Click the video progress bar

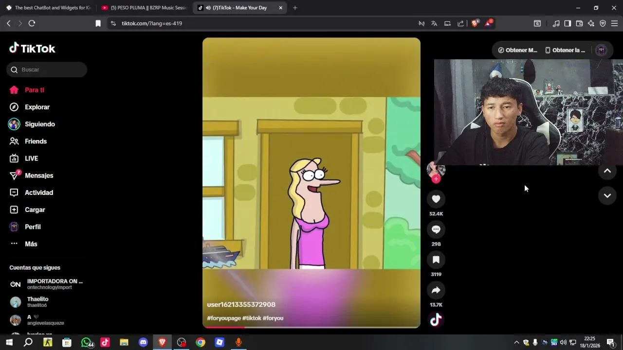pos(311,327)
